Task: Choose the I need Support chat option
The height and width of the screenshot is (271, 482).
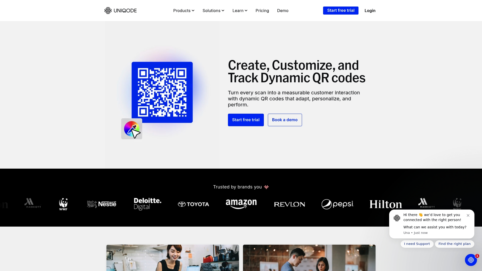Action: tap(417, 244)
